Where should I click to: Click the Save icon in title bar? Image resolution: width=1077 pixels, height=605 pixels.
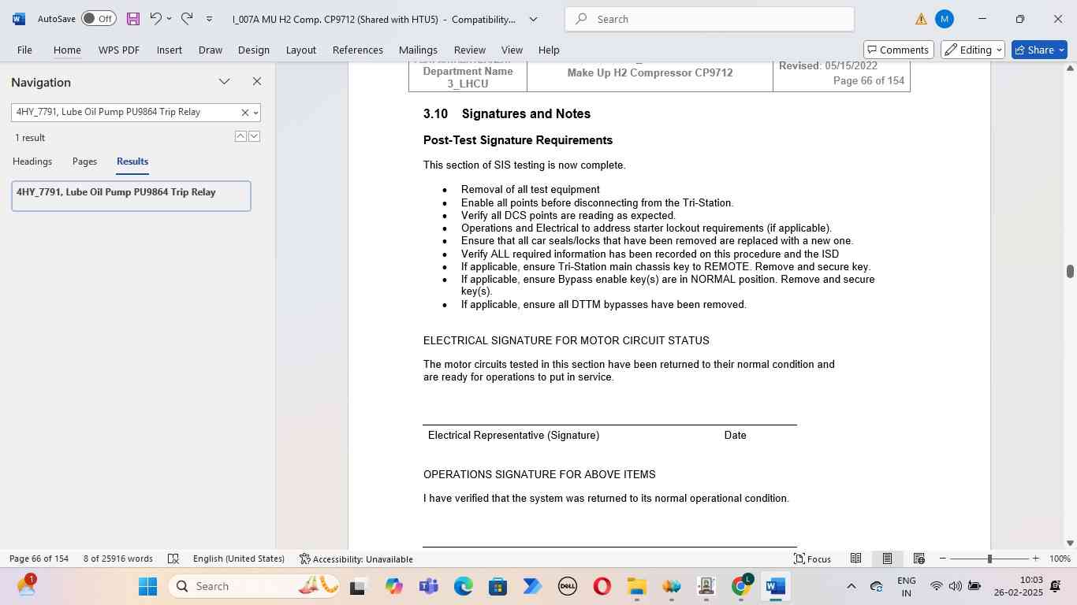[132, 19]
